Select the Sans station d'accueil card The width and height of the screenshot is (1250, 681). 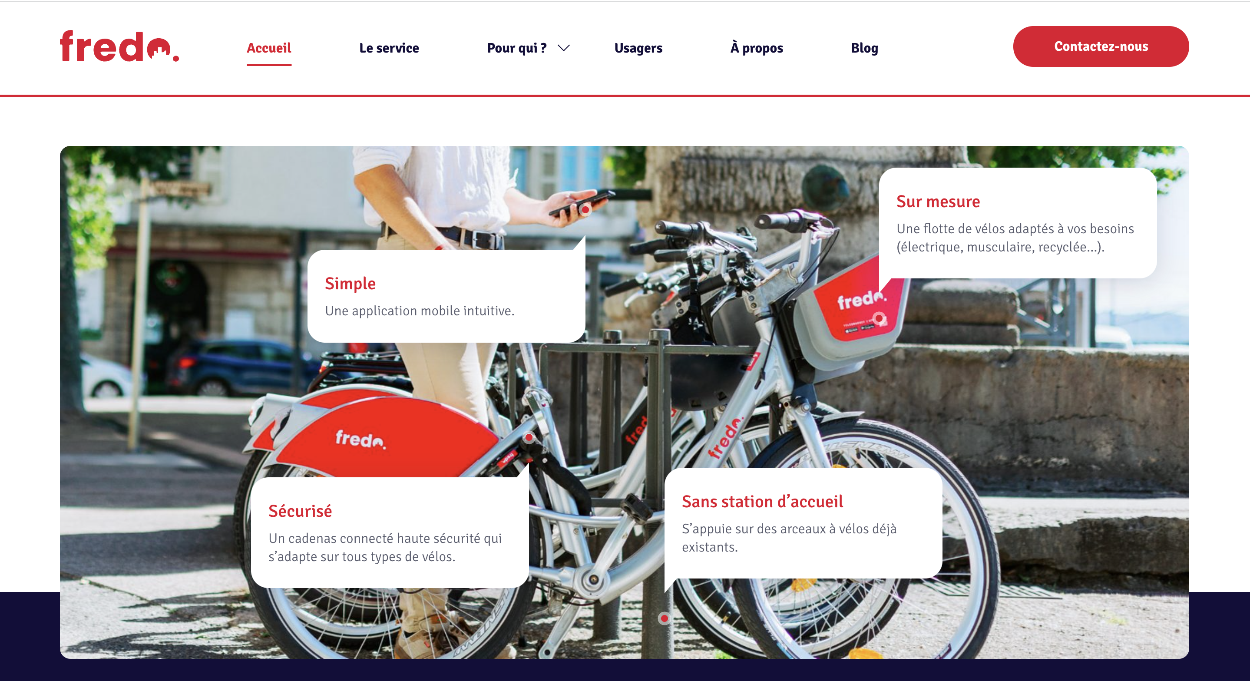[803, 523]
